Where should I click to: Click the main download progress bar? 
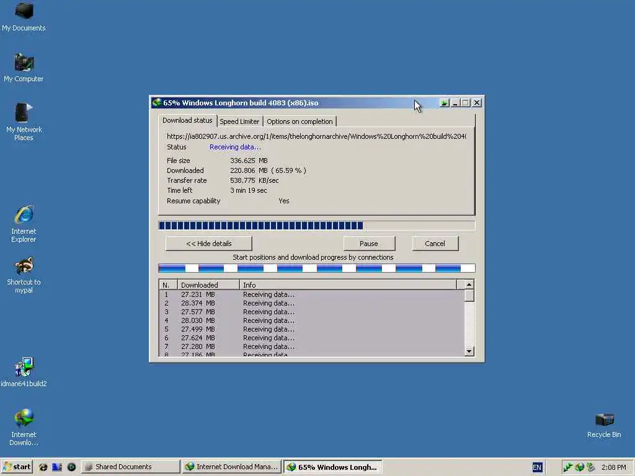point(317,226)
